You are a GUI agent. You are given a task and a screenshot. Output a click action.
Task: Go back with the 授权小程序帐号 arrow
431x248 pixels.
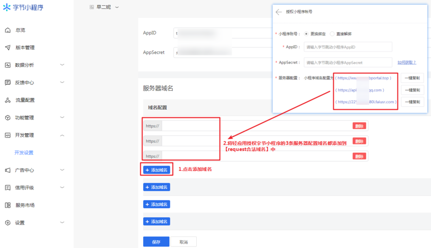pos(279,12)
